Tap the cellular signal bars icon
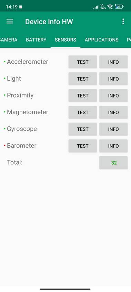 coord(96,7)
